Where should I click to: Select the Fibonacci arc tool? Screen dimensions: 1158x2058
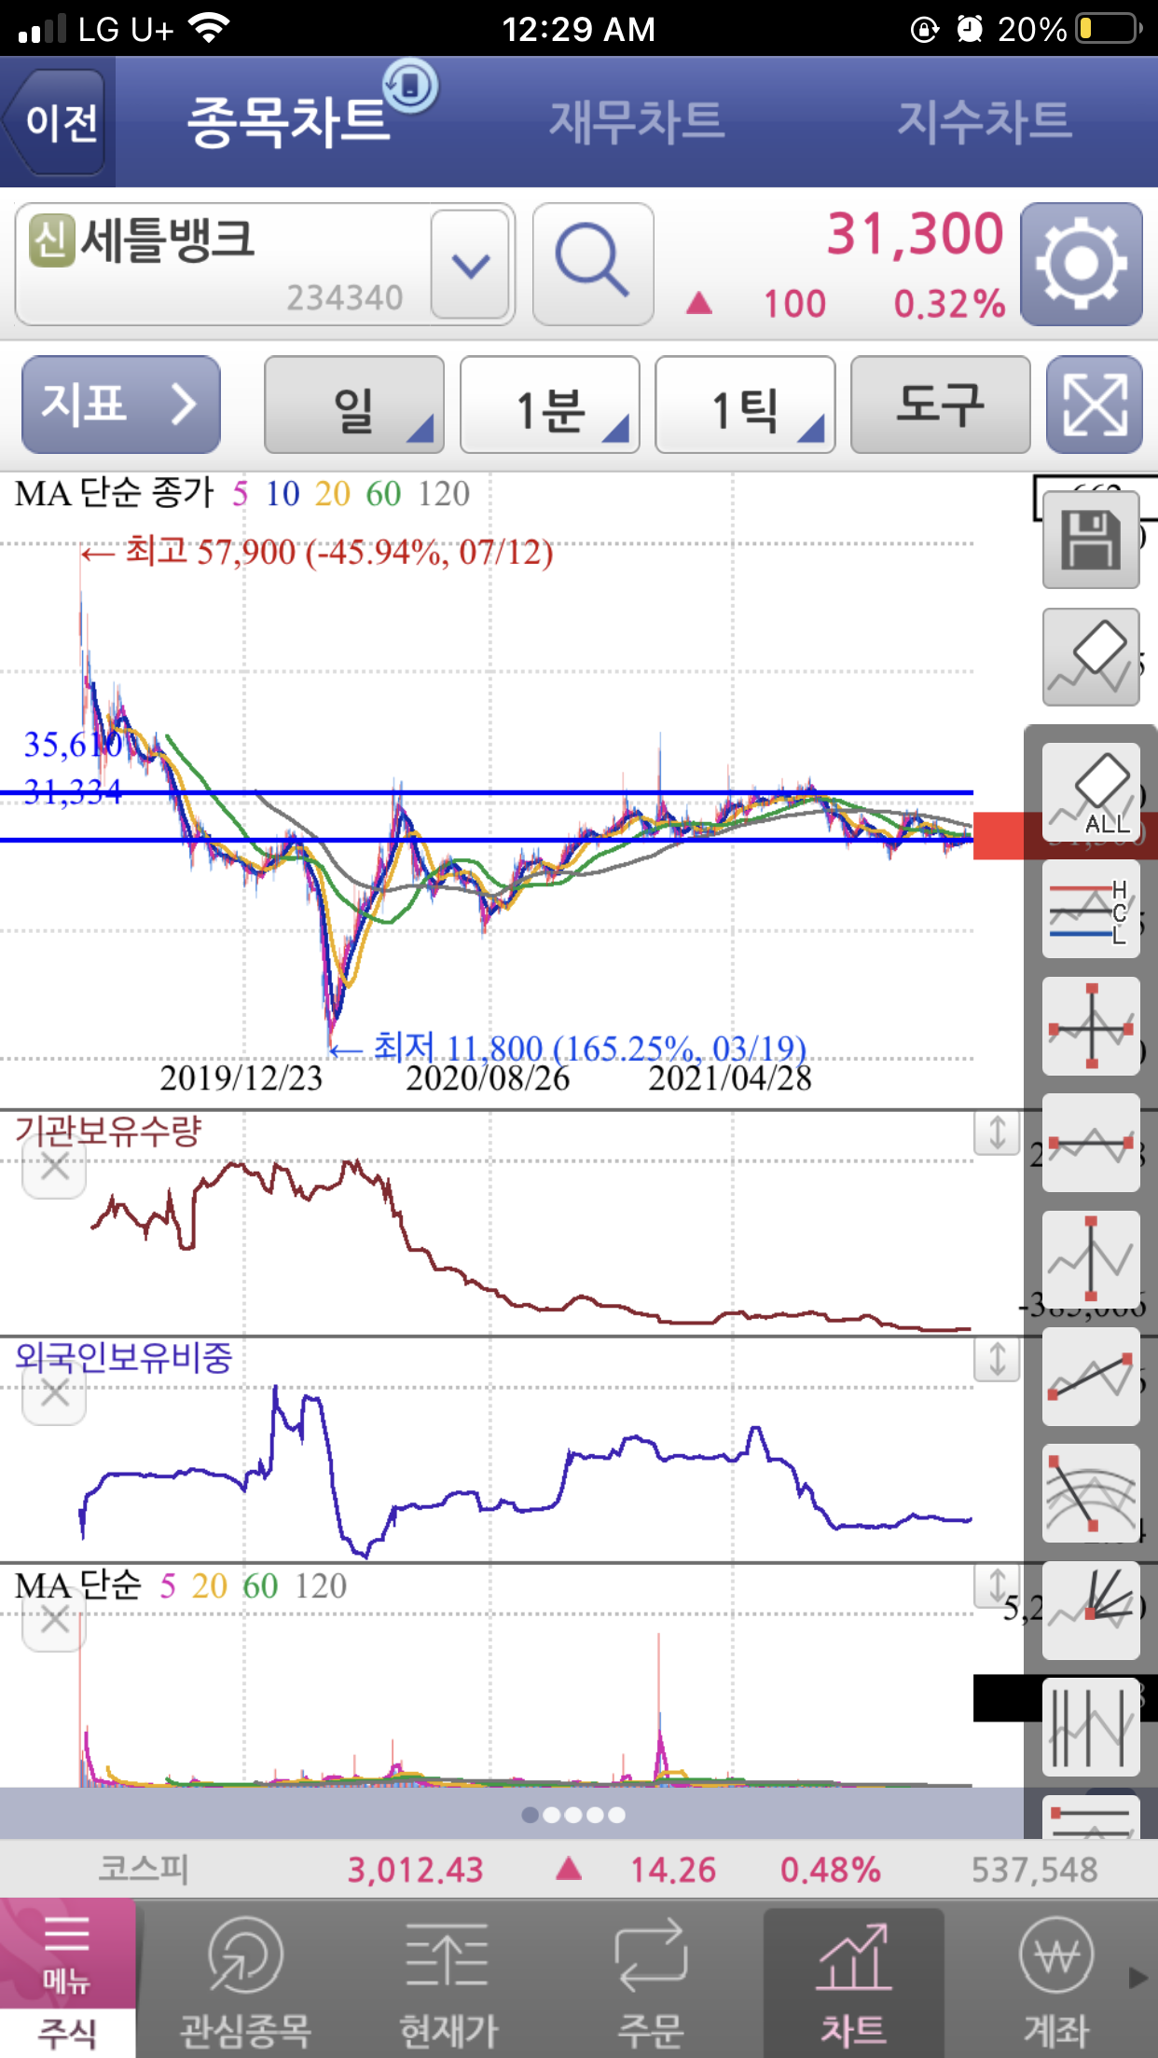tap(1091, 1493)
